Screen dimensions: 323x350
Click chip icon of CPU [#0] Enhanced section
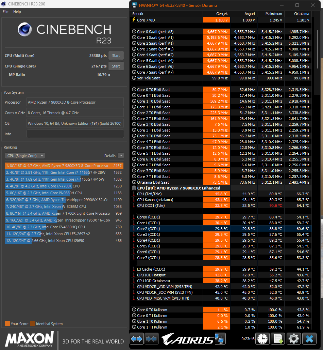134,188
